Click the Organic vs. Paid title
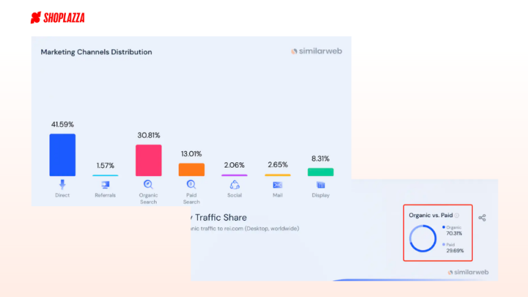 click(430, 215)
